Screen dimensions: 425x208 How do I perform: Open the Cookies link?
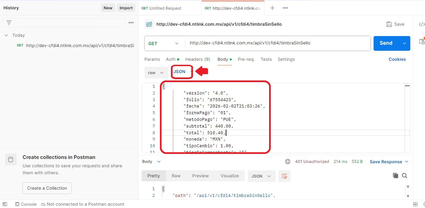point(397,59)
